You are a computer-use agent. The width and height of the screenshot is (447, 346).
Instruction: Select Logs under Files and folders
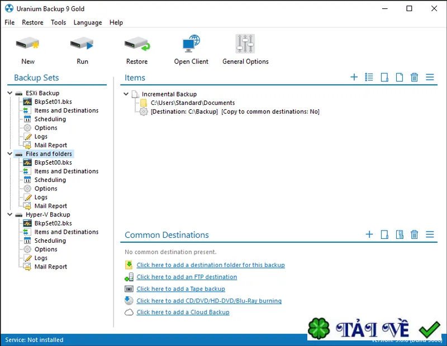[x=41, y=197]
